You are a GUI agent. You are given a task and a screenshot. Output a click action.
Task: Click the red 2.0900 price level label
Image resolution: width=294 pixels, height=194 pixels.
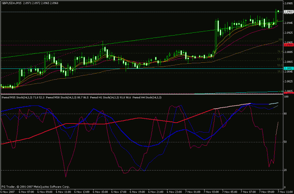[x=288, y=45]
